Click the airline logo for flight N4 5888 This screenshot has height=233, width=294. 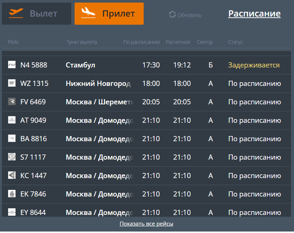point(11,65)
